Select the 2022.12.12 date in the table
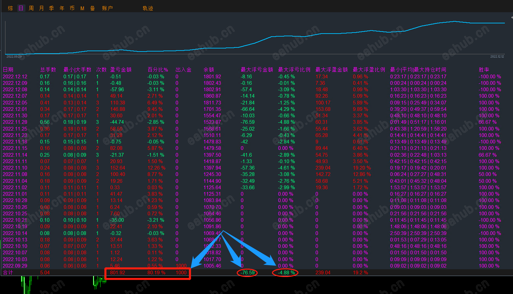This screenshot has width=513, height=294. coord(15,77)
